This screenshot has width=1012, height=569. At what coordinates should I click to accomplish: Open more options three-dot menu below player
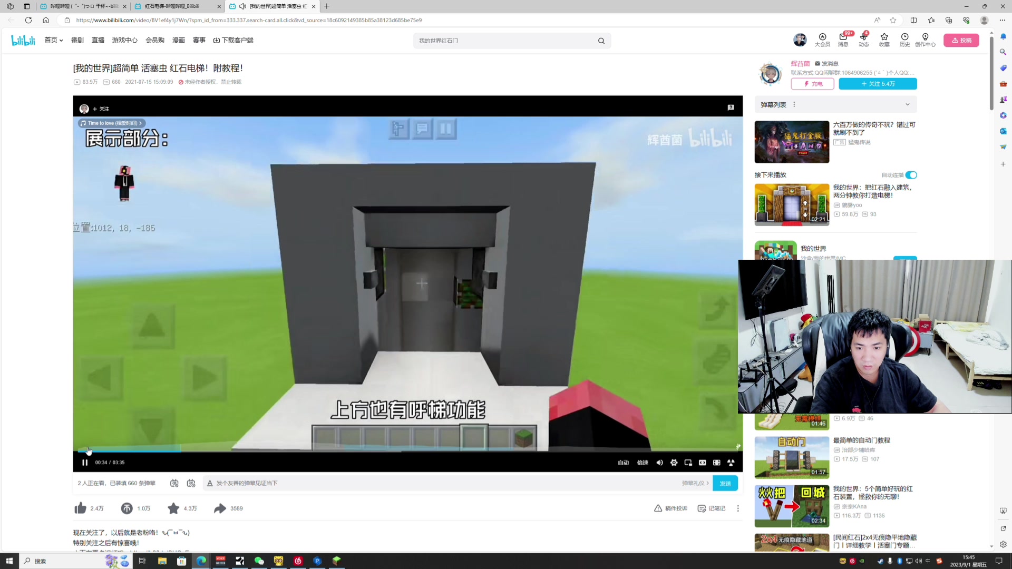point(738,508)
